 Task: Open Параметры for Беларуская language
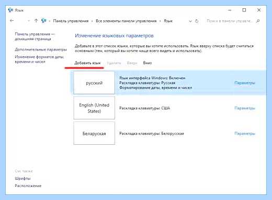[245, 133]
